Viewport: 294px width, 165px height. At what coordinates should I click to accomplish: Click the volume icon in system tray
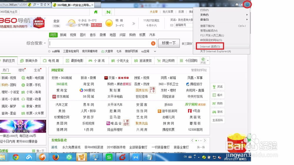pos(219,157)
